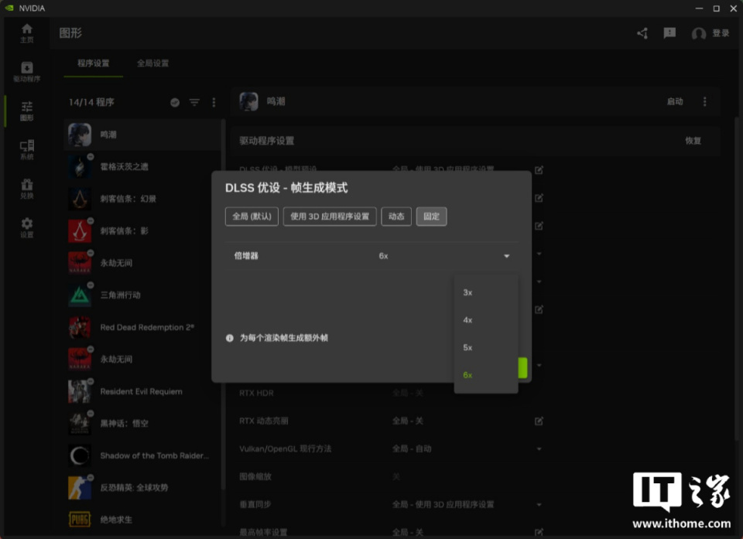Image resolution: width=743 pixels, height=539 pixels.
Task: Click the feedback icon in top bar
Action: [x=669, y=33]
